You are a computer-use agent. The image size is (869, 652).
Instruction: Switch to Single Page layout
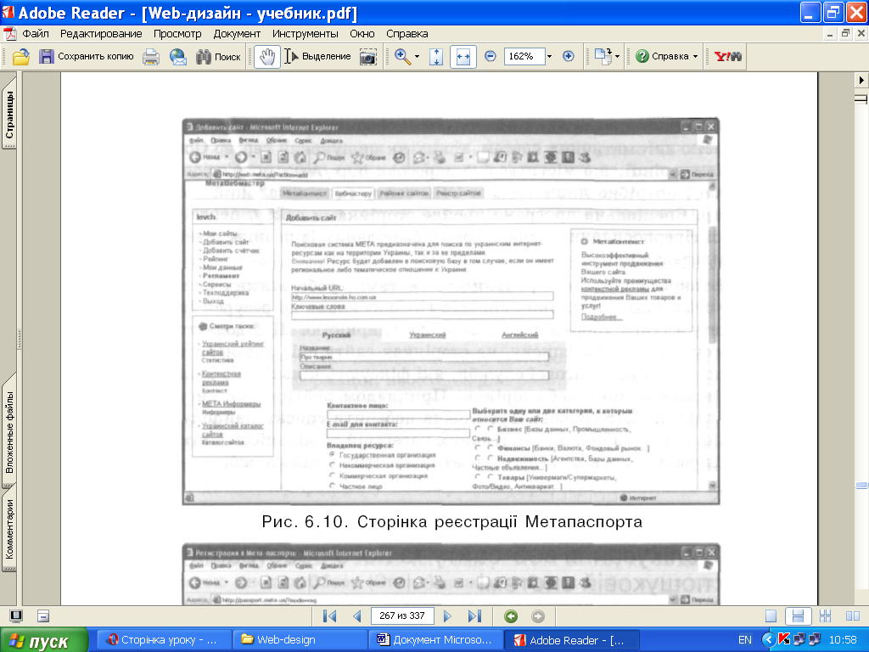pyautogui.click(x=771, y=616)
